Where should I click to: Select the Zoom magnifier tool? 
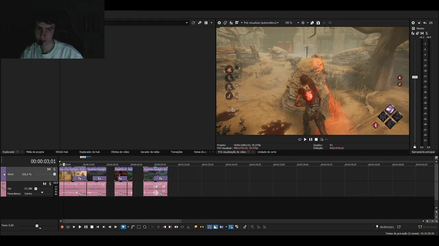point(145,227)
